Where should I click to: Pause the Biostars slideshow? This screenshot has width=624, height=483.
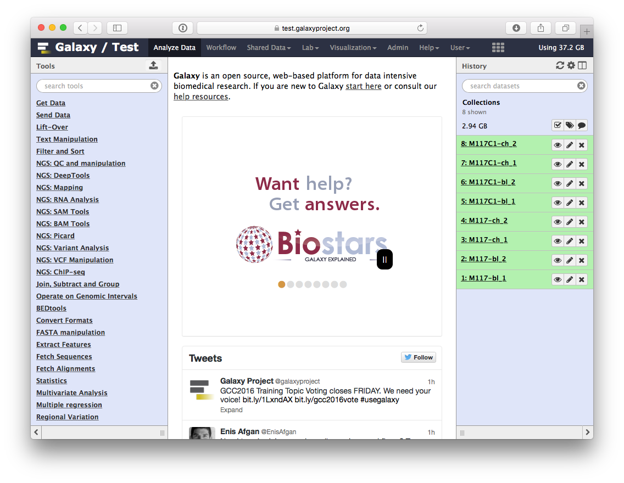tap(385, 260)
